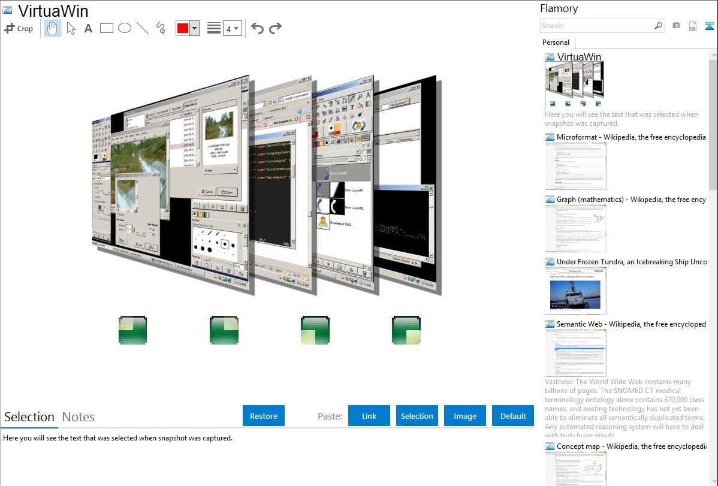
Task: Open the line width dropdown showing 4
Action: (232, 28)
